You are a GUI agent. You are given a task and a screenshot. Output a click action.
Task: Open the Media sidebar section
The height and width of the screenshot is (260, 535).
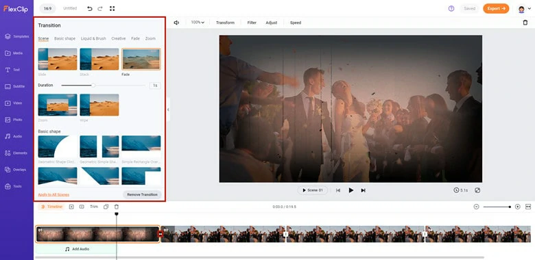point(14,53)
